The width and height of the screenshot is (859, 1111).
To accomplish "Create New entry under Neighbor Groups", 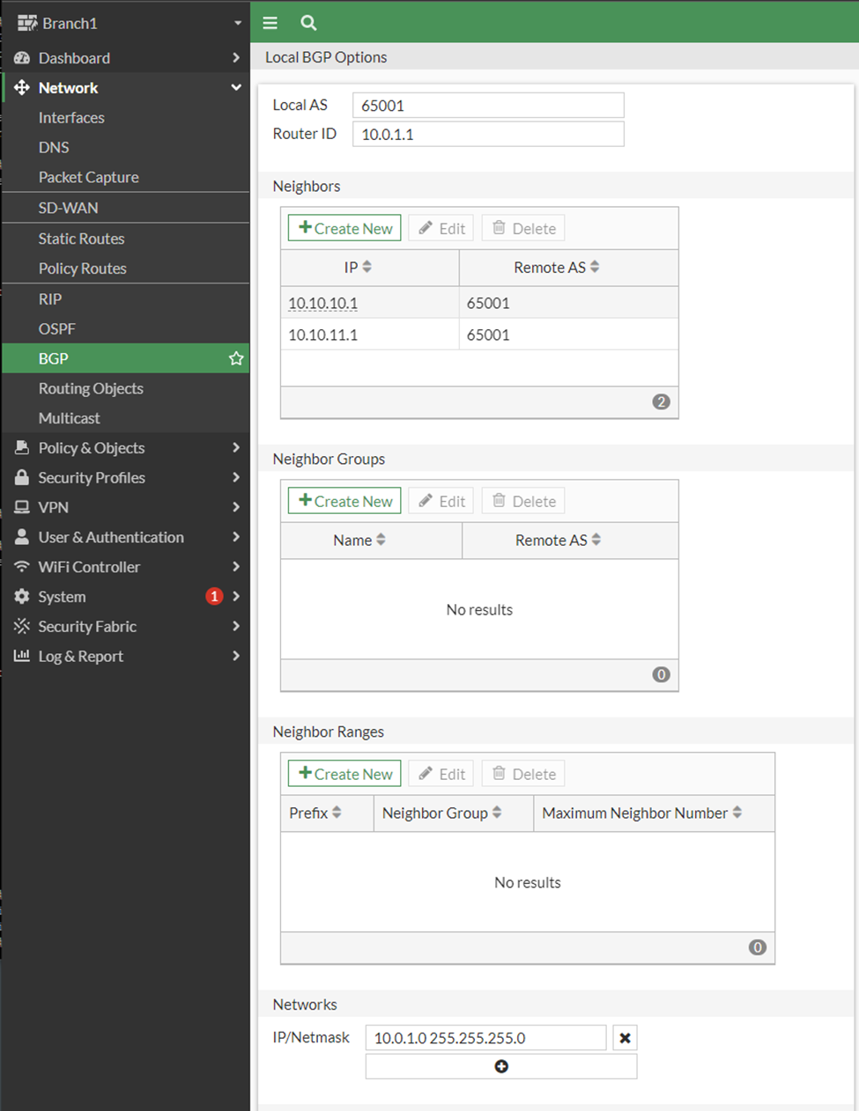I will click(x=344, y=501).
